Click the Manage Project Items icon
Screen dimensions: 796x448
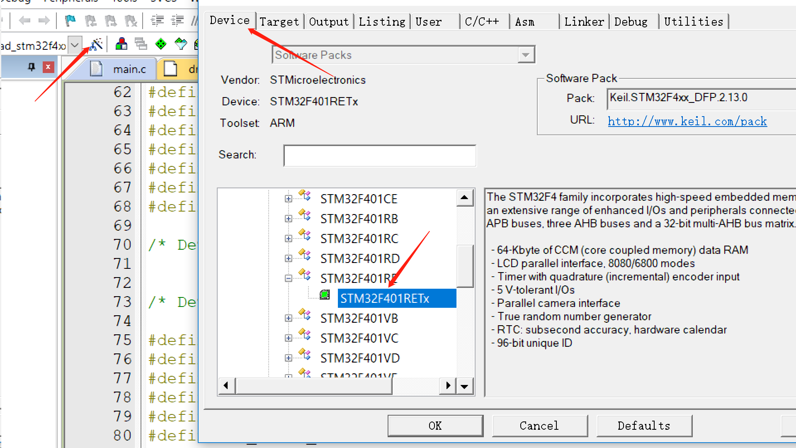121,44
